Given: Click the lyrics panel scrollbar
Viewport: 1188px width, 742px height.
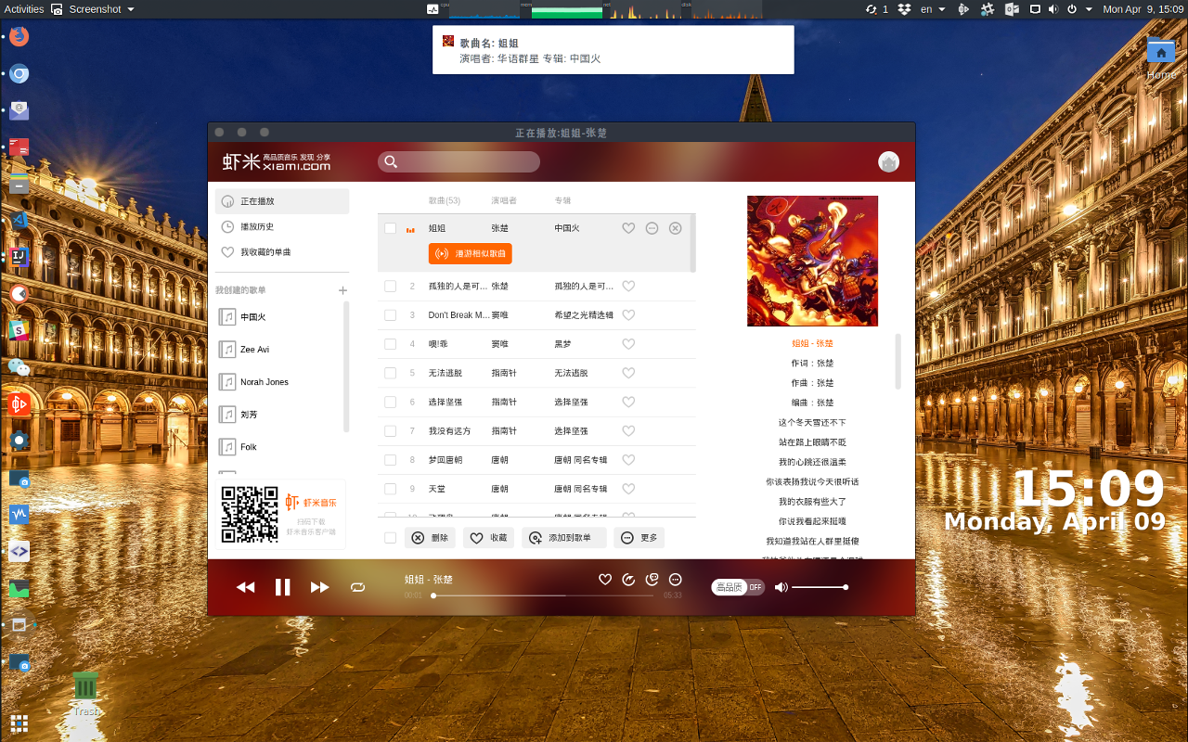Looking at the screenshot, I should (897, 362).
